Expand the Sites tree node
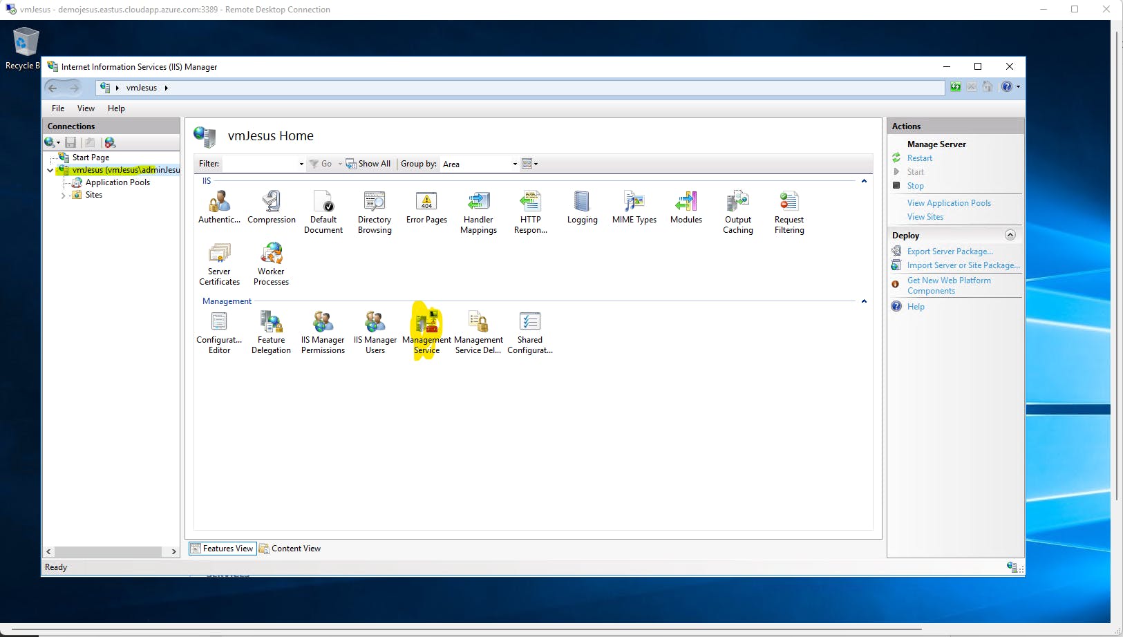 point(64,196)
